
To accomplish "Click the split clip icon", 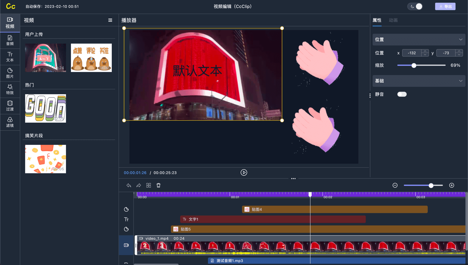I will (149, 185).
